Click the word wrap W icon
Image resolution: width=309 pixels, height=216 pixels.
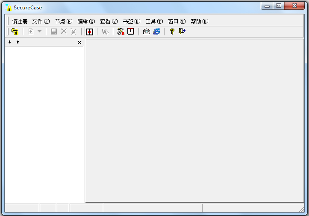[x=105, y=32]
